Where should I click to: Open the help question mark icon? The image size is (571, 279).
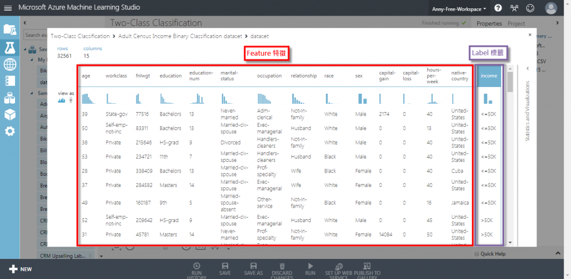click(x=498, y=8)
